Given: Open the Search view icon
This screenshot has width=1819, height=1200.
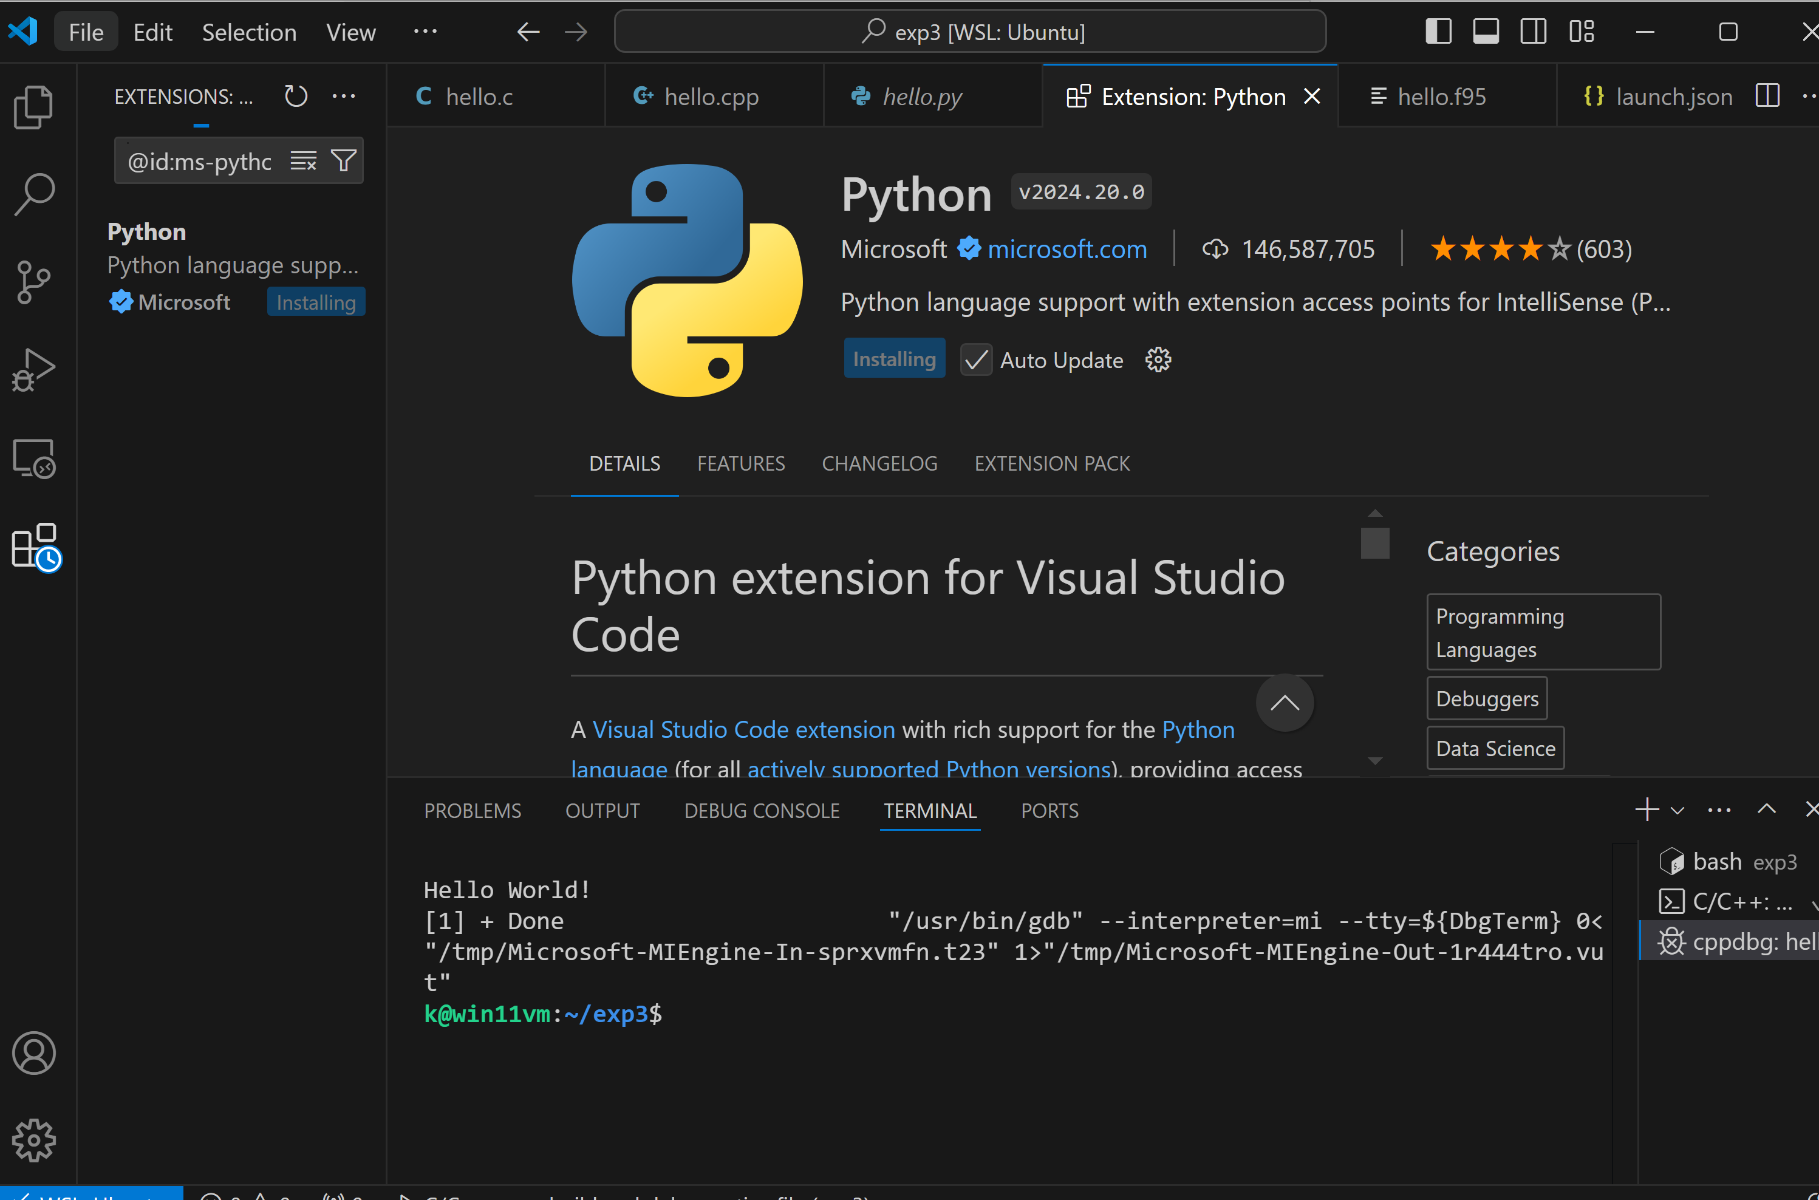Looking at the screenshot, I should 33,194.
